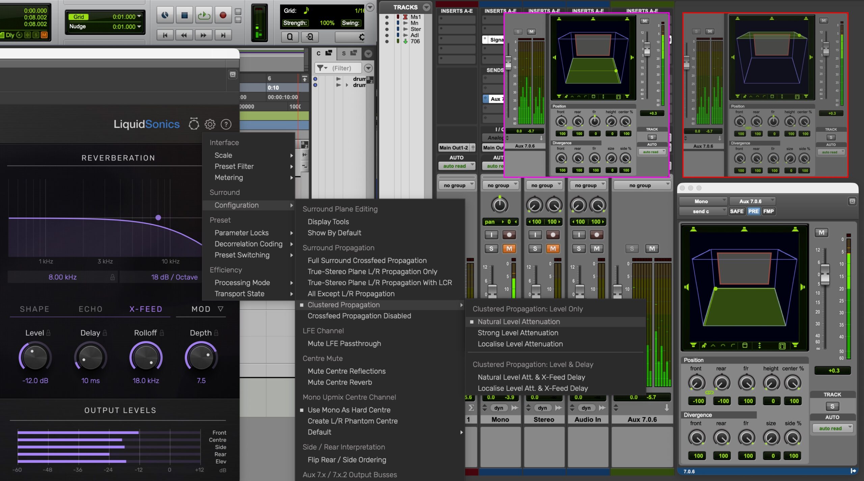
Task: Click the track list Filter field
Action: (342, 68)
